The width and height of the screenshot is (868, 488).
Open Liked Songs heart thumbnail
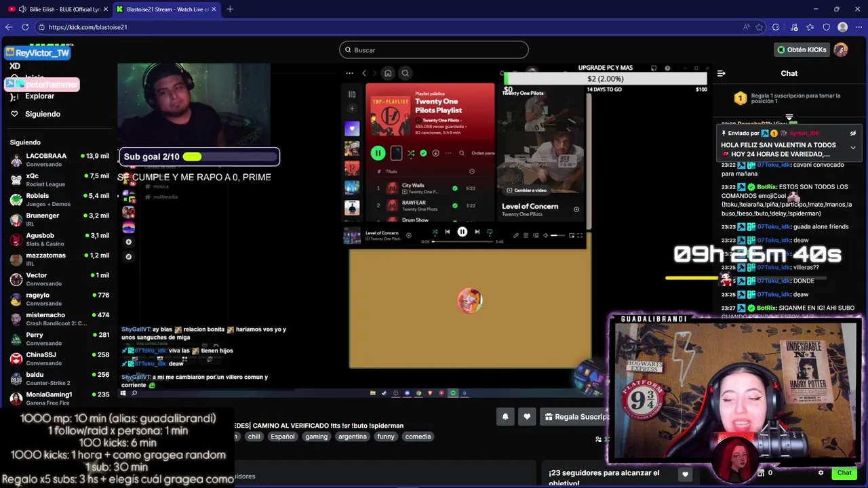[352, 128]
